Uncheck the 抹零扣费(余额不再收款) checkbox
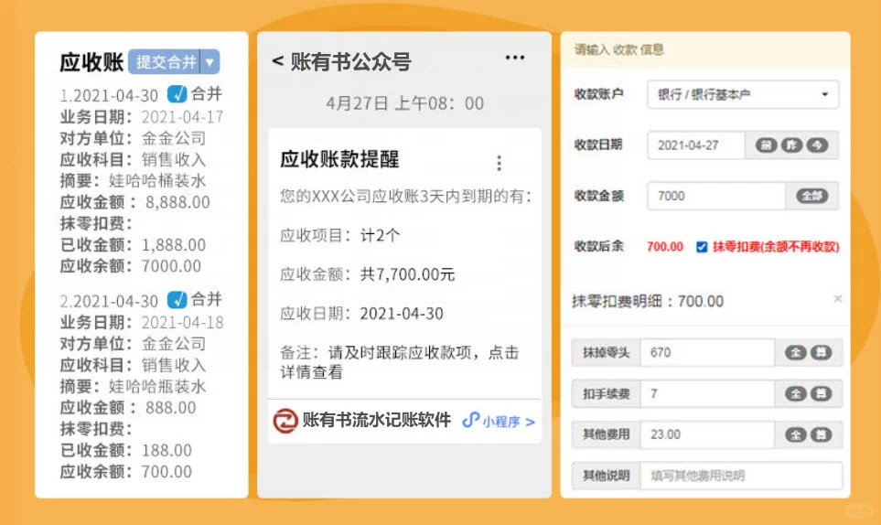The image size is (881, 525). tap(702, 247)
